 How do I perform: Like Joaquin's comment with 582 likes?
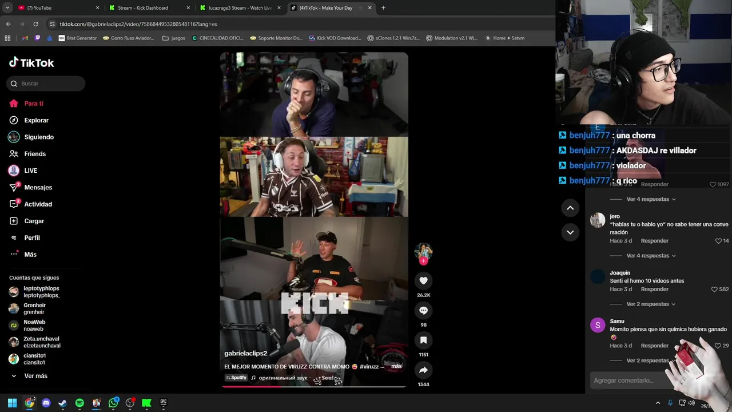714,290
